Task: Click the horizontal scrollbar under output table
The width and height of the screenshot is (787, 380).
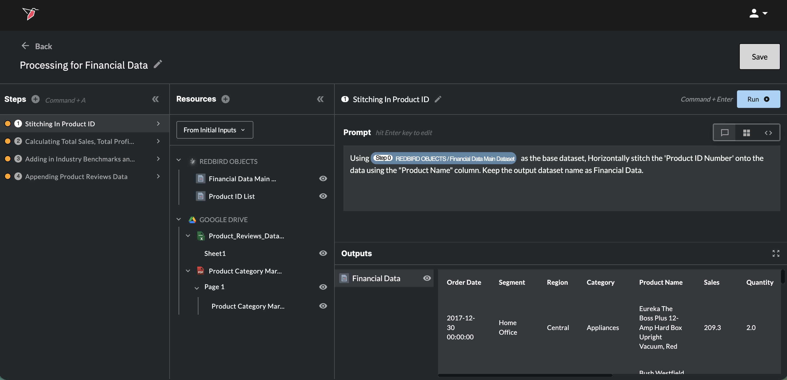Action: [525, 375]
